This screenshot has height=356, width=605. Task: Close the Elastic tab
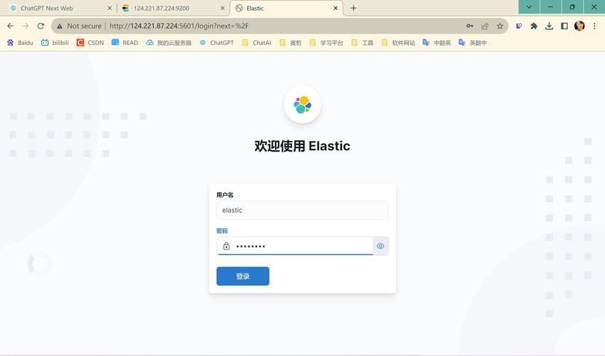pyautogui.click(x=336, y=8)
